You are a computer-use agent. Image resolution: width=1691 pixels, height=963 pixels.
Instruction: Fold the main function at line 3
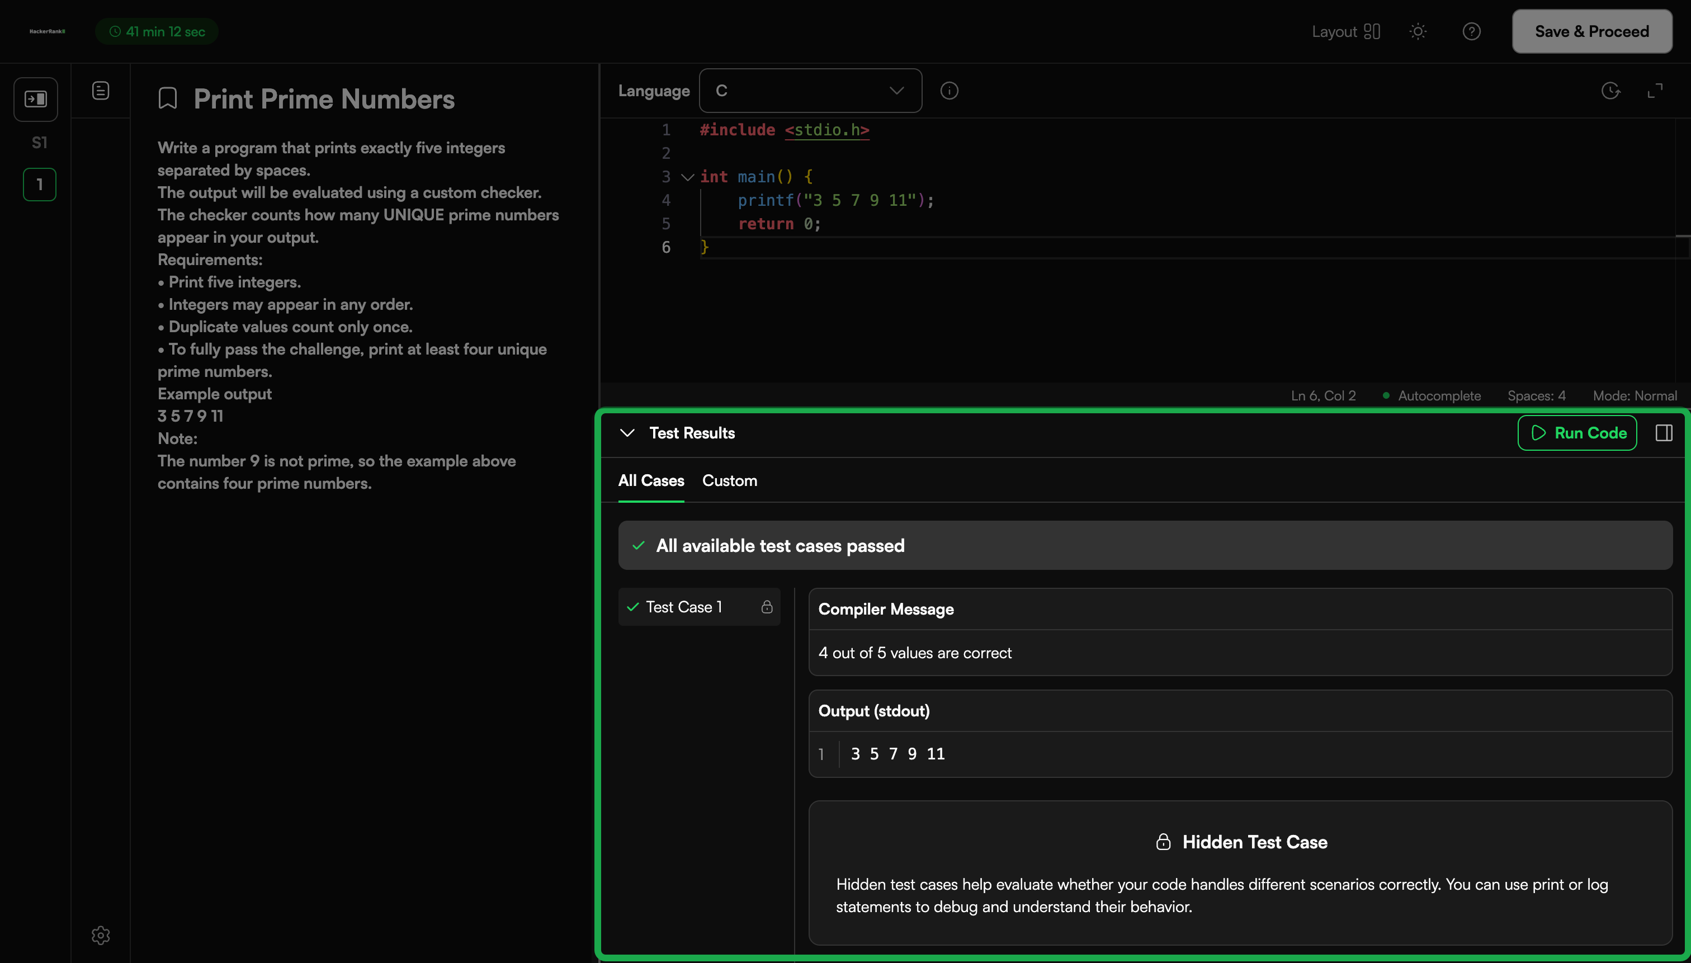687,177
